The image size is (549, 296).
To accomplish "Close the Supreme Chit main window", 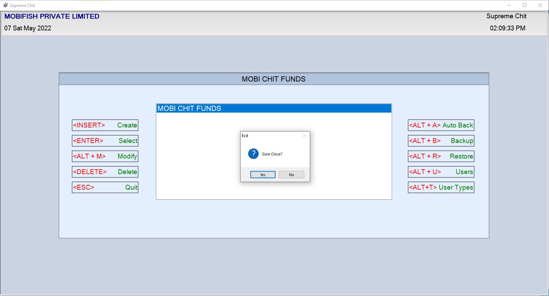I will (x=540, y=5).
